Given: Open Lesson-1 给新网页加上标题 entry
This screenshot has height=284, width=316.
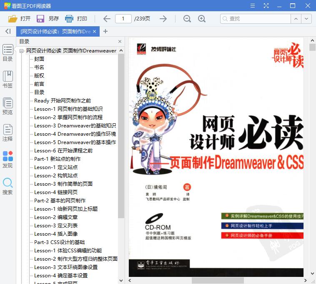Looking at the screenshot, I should [66, 209].
